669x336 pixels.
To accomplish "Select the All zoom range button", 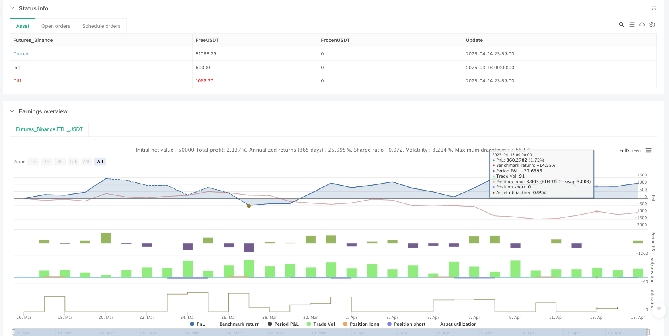I will 100,162.
